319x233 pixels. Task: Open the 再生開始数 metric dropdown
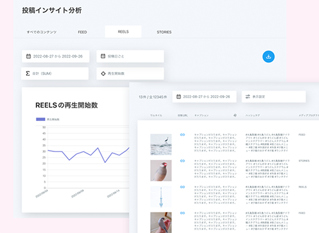[x=130, y=74]
